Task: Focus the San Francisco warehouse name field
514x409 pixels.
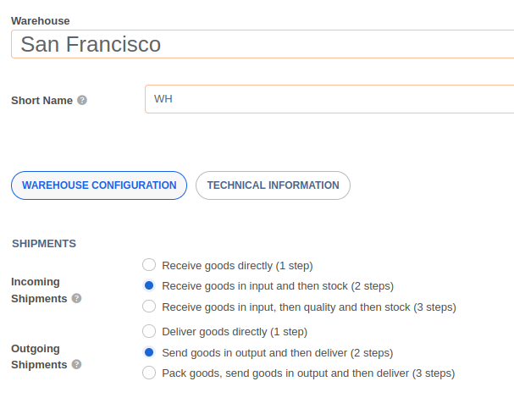Action: [x=263, y=44]
